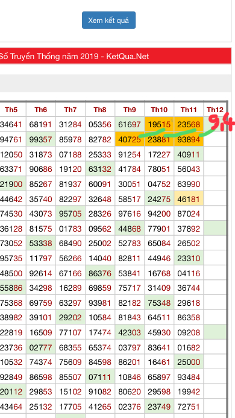Screen dimensions: 235x418
Task: Click cell with number 81575
Action: click(41, 229)
